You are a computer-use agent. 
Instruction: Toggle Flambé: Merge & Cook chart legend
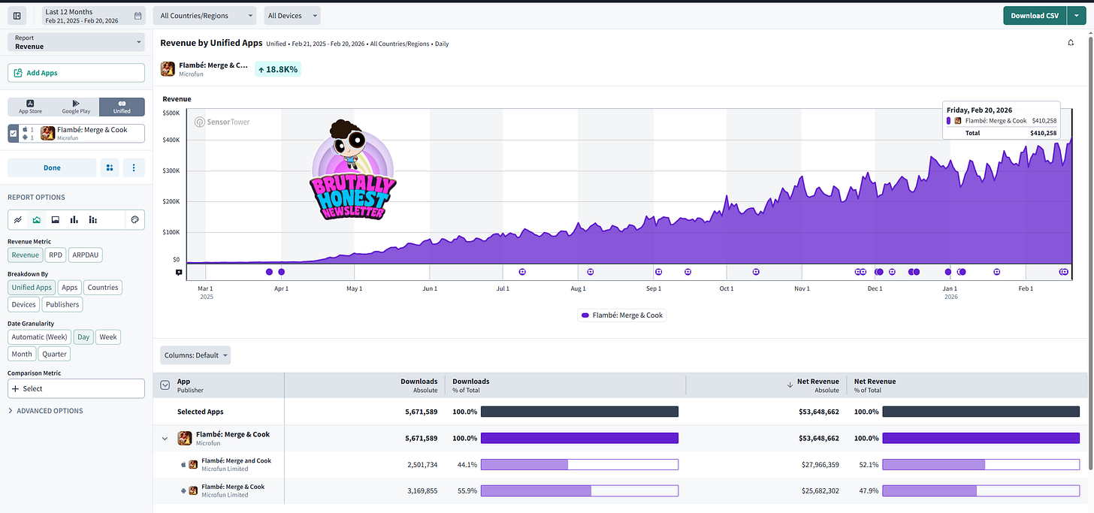point(622,315)
